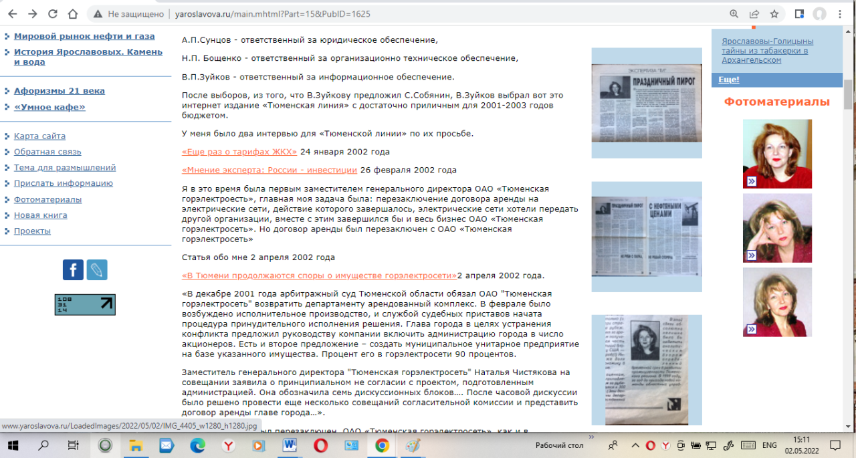Open the browser side panel

click(799, 13)
